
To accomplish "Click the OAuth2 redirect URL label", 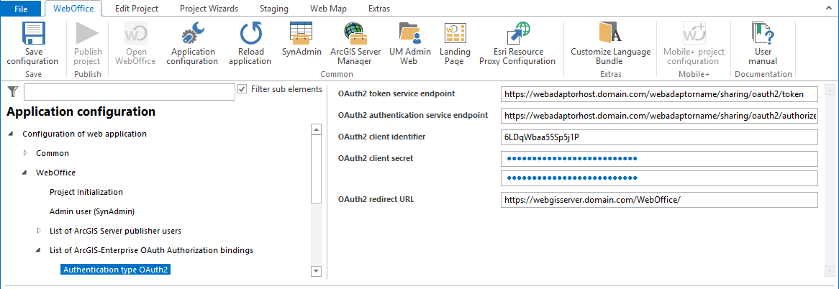I will [x=376, y=199].
